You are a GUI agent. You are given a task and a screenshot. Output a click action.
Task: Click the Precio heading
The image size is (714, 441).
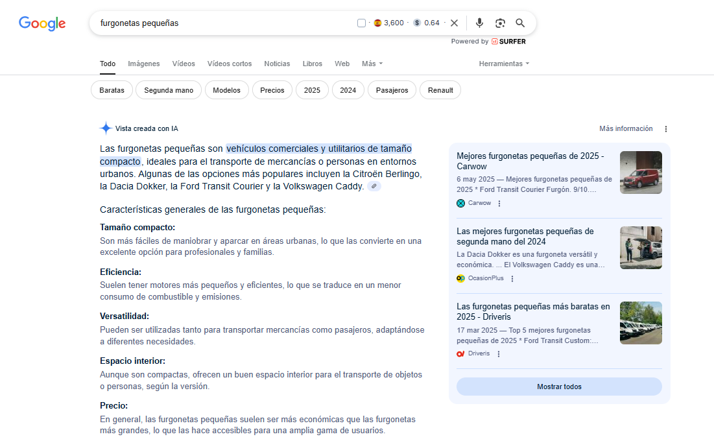coord(114,405)
